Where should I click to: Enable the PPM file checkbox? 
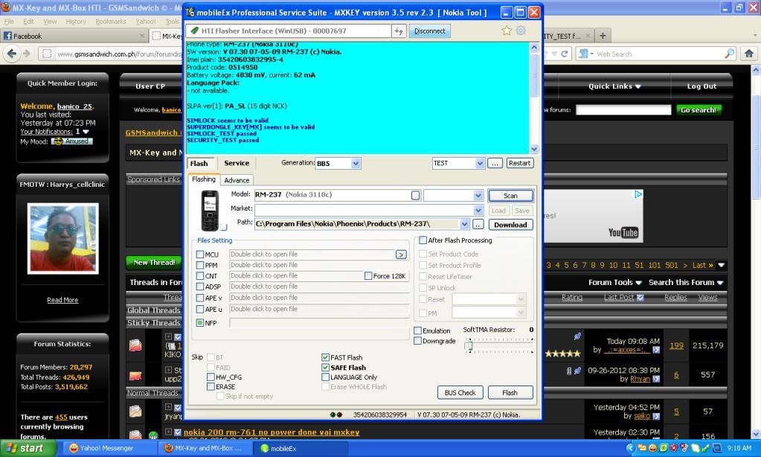click(x=200, y=265)
